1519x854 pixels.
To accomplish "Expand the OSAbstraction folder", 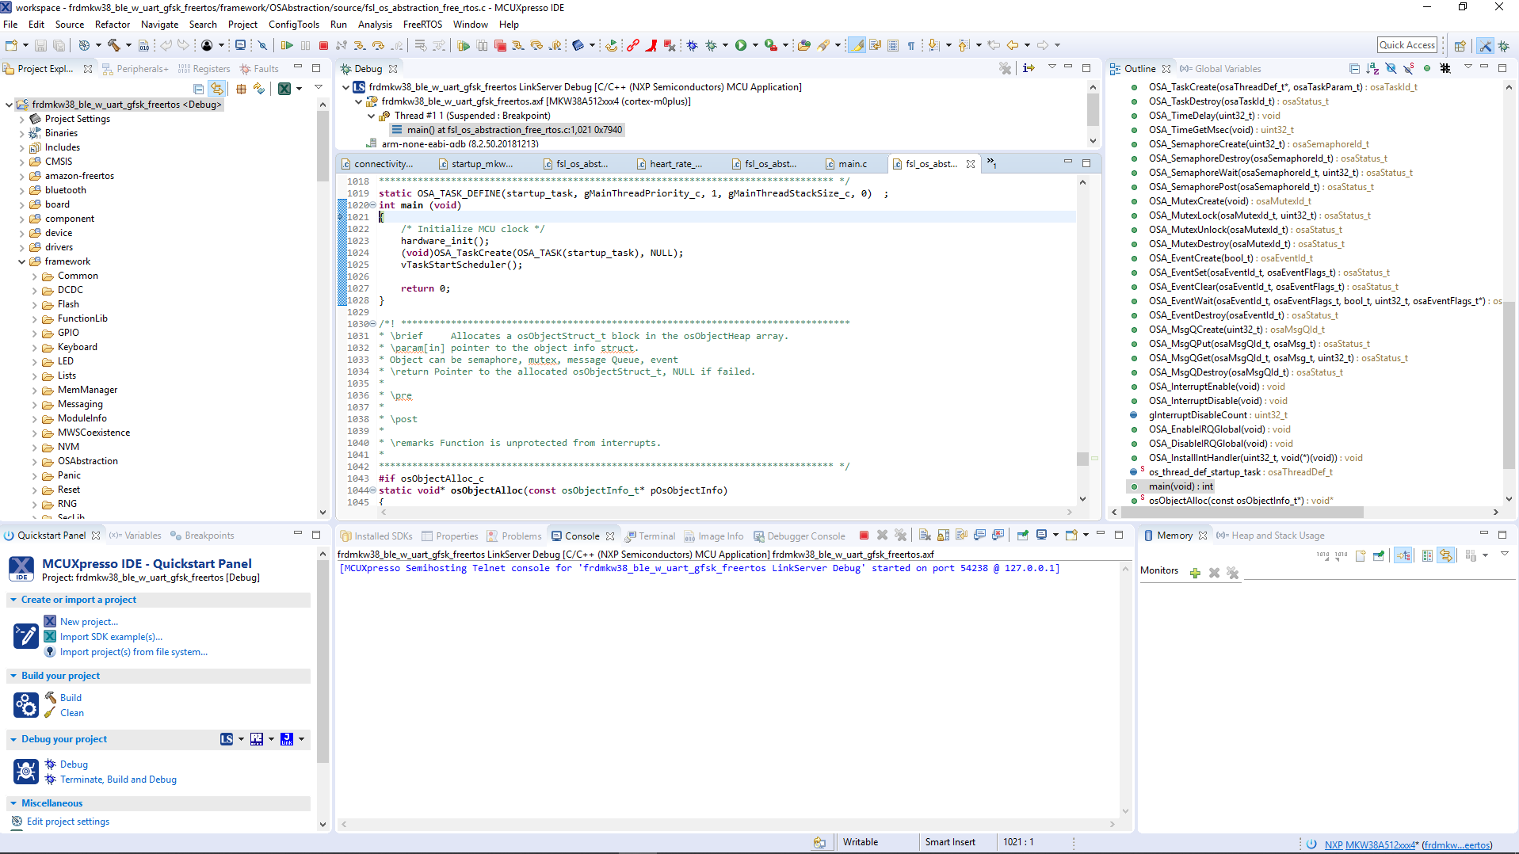I will tap(35, 461).
